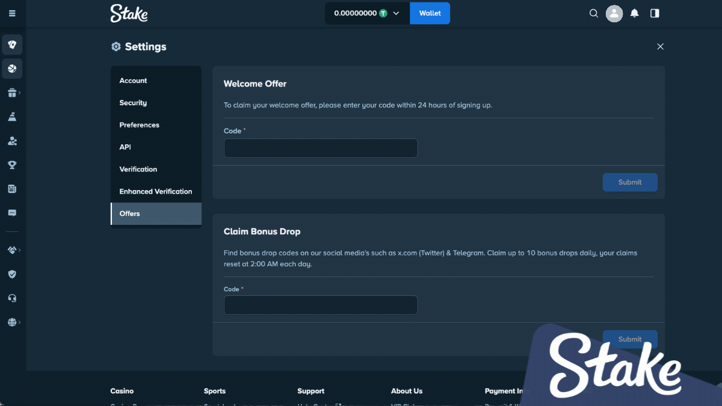722x406 pixels.
Task: Click the footer Sports heading
Action: 215,391
